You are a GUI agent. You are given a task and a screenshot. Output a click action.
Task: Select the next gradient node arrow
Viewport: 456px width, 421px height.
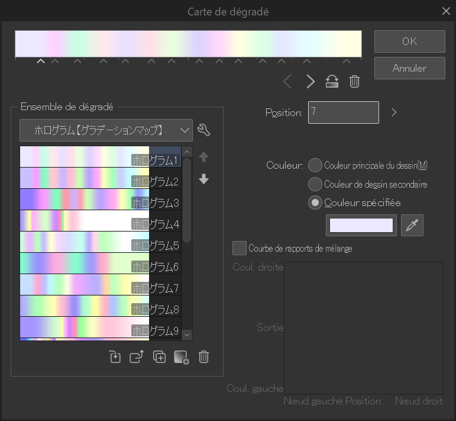[311, 82]
